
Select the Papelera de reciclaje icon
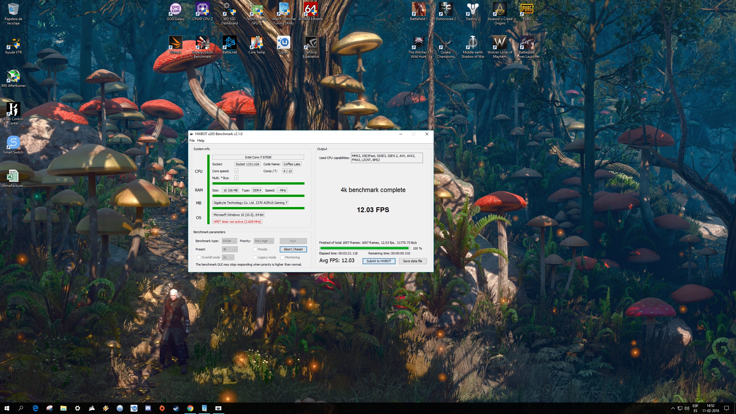tap(13, 14)
